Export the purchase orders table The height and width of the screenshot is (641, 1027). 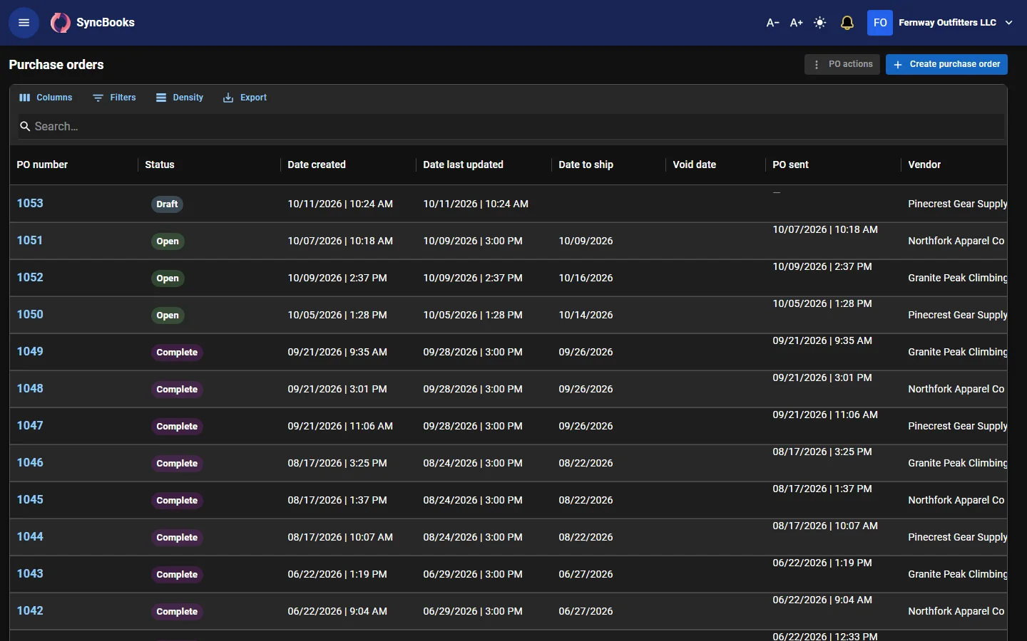click(x=245, y=98)
